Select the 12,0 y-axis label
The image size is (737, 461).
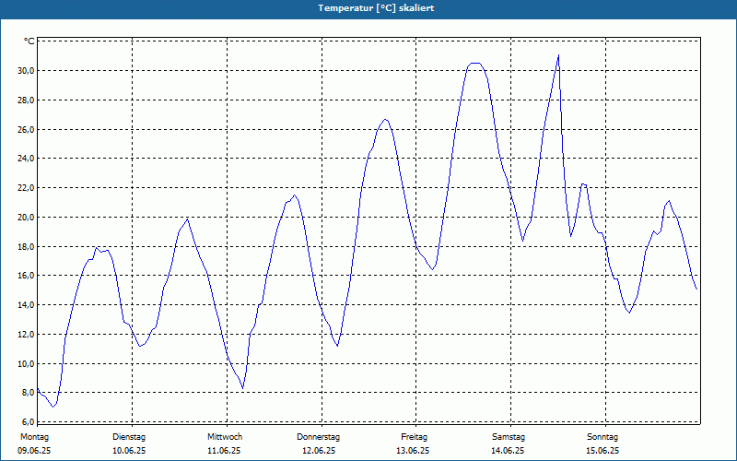click(x=27, y=335)
